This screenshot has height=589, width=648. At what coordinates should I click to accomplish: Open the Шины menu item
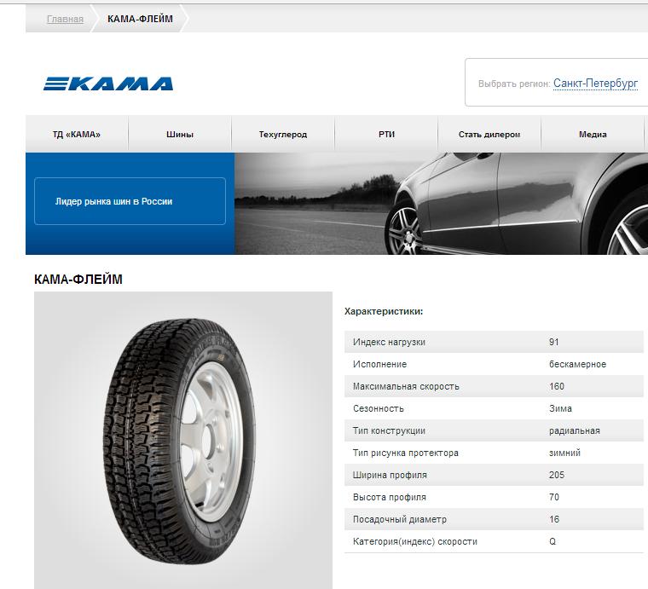(180, 134)
